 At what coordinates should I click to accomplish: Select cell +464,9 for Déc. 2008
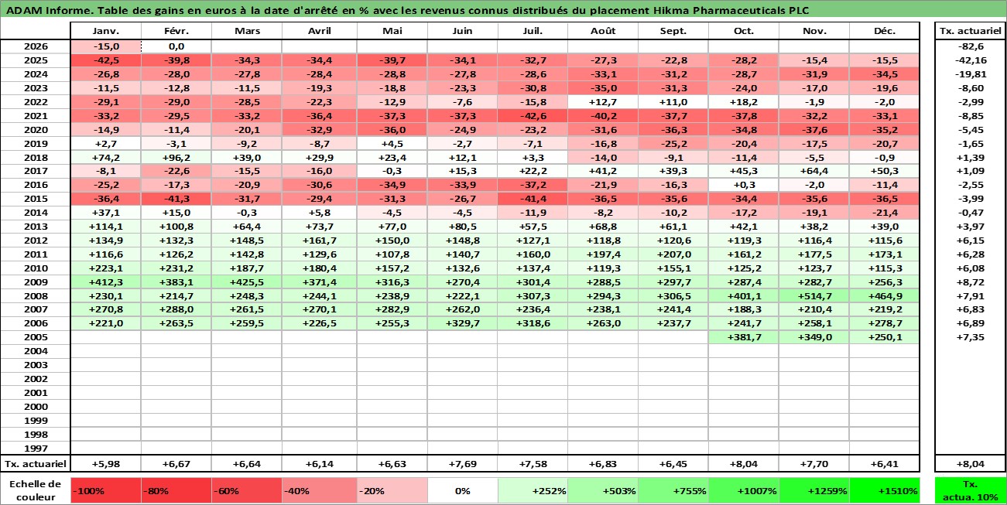coord(884,295)
